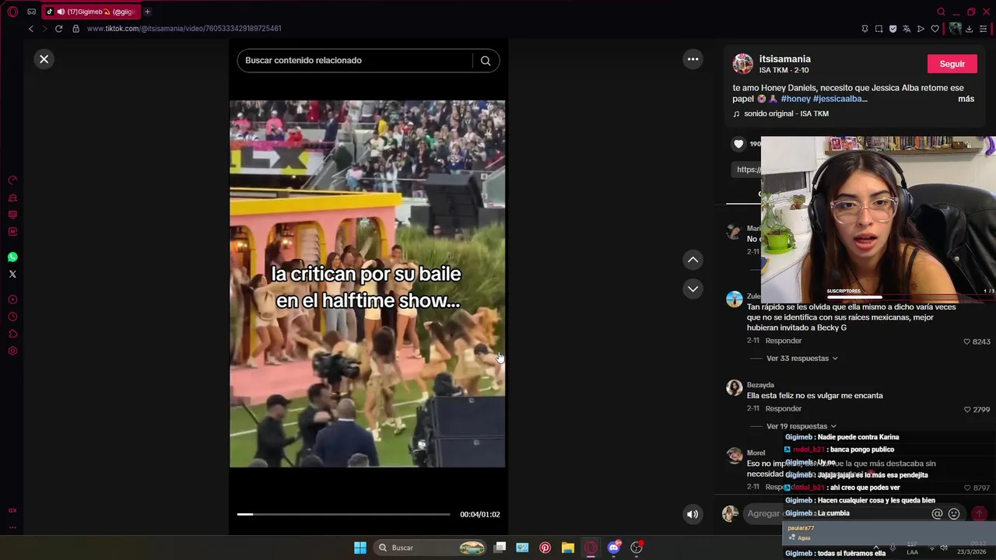Post the comment with send arrow

pyautogui.click(x=980, y=514)
